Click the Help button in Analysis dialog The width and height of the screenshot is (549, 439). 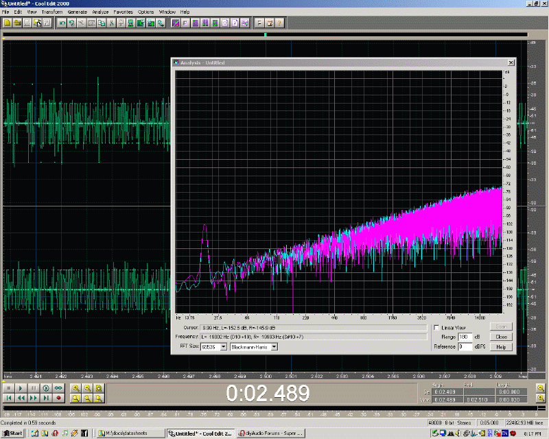coord(501,347)
